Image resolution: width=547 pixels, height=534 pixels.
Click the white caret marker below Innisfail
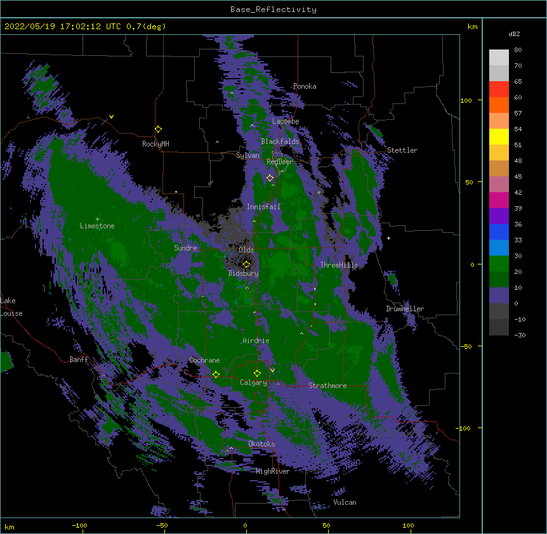click(x=254, y=221)
